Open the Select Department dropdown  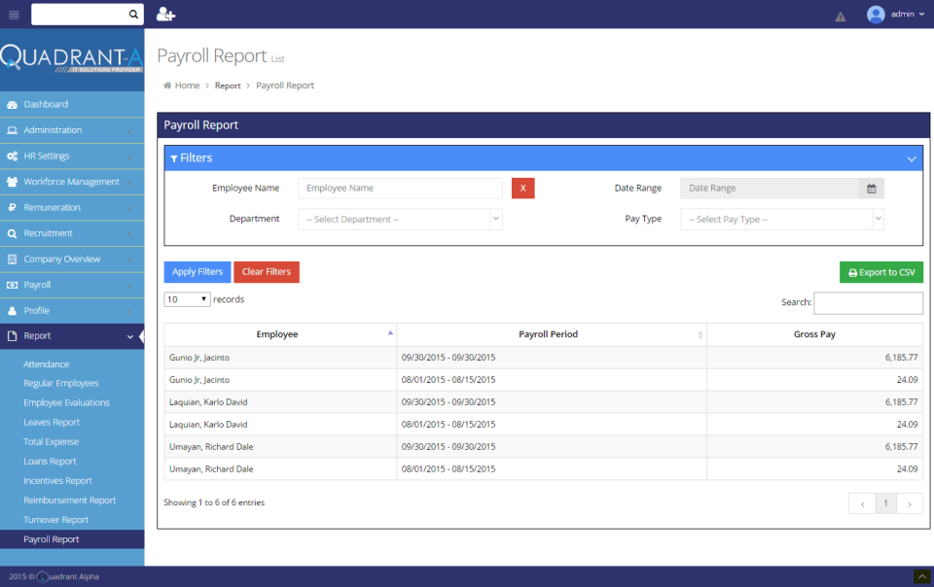(400, 219)
